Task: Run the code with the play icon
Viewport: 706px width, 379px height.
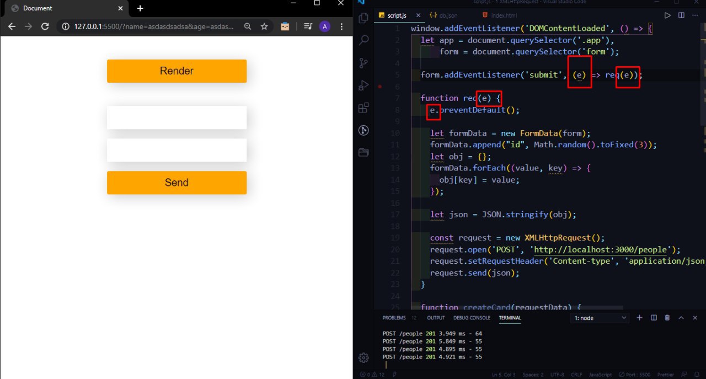Action: 667,15
